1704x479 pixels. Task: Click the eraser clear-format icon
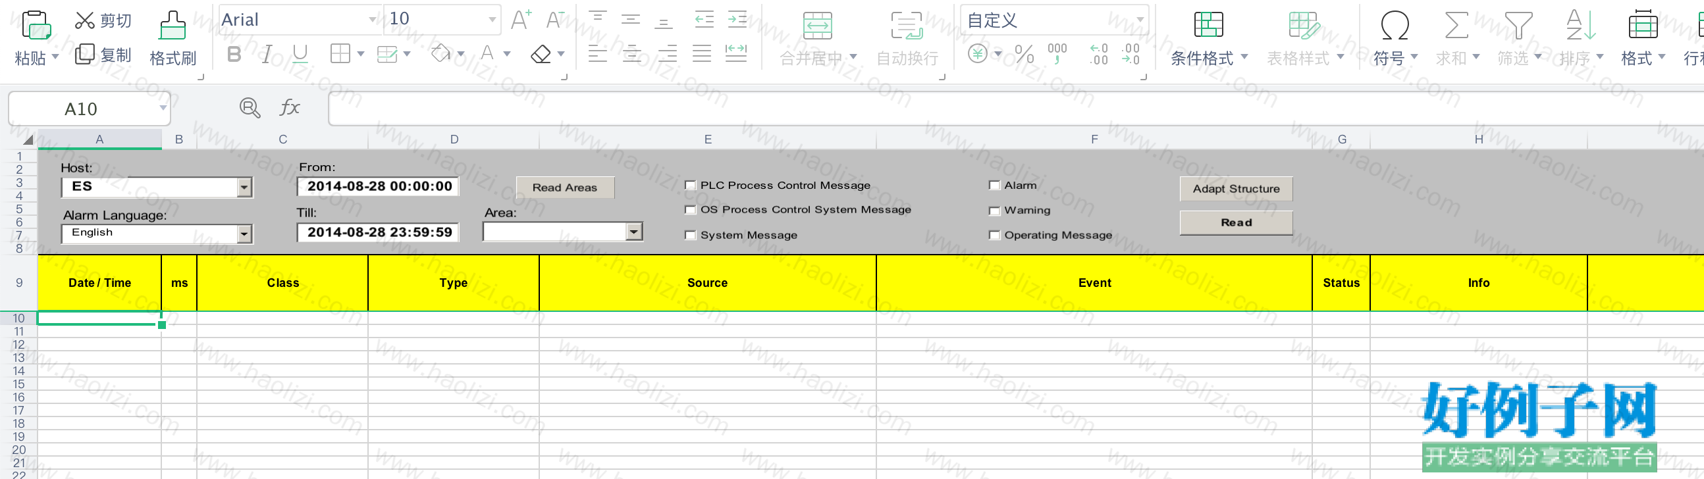pyautogui.click(x=541, y=54)
